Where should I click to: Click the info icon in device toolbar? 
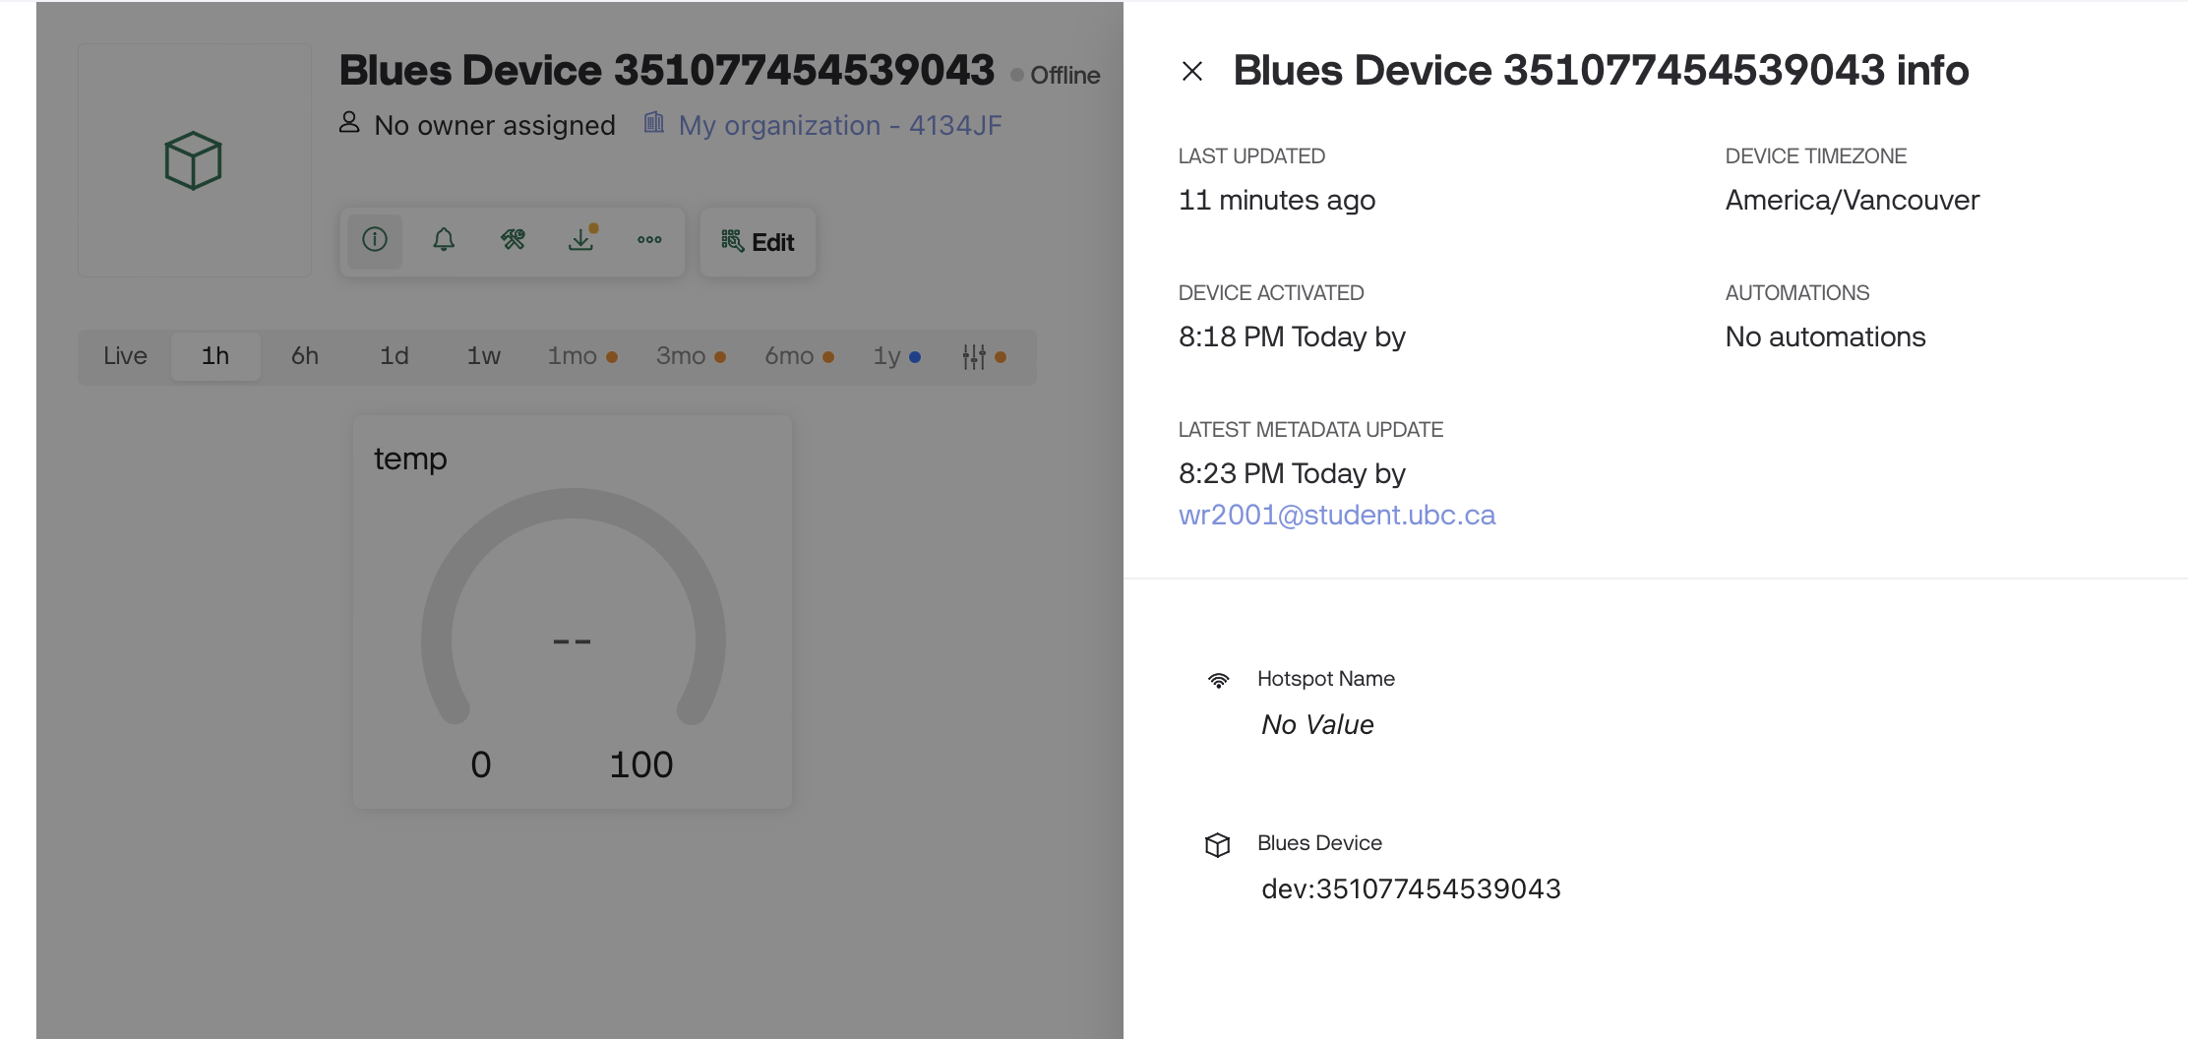click(x=375, y=240)
